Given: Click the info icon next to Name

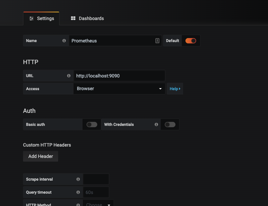Looking at the screenshot, I should click(x=64, y=41).
